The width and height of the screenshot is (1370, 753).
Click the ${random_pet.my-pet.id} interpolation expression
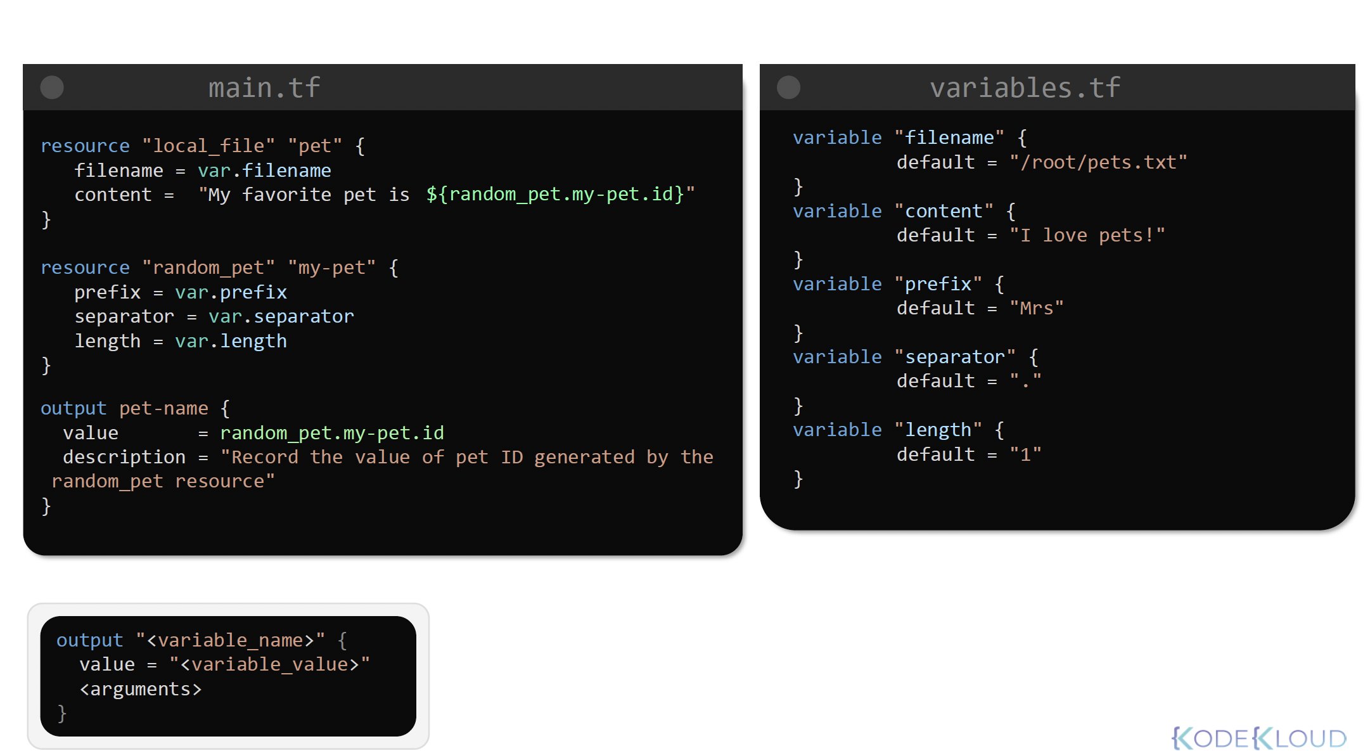tap(555, 194)
